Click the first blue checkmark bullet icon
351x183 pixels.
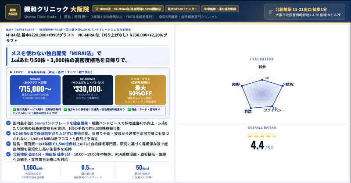[x=8, y=123]
